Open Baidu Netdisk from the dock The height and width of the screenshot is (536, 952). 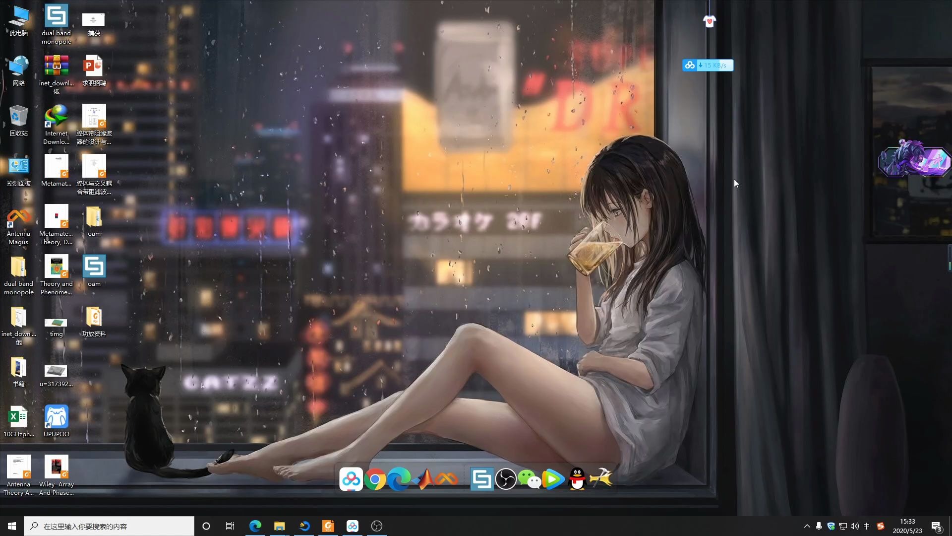tap(351, 479)
